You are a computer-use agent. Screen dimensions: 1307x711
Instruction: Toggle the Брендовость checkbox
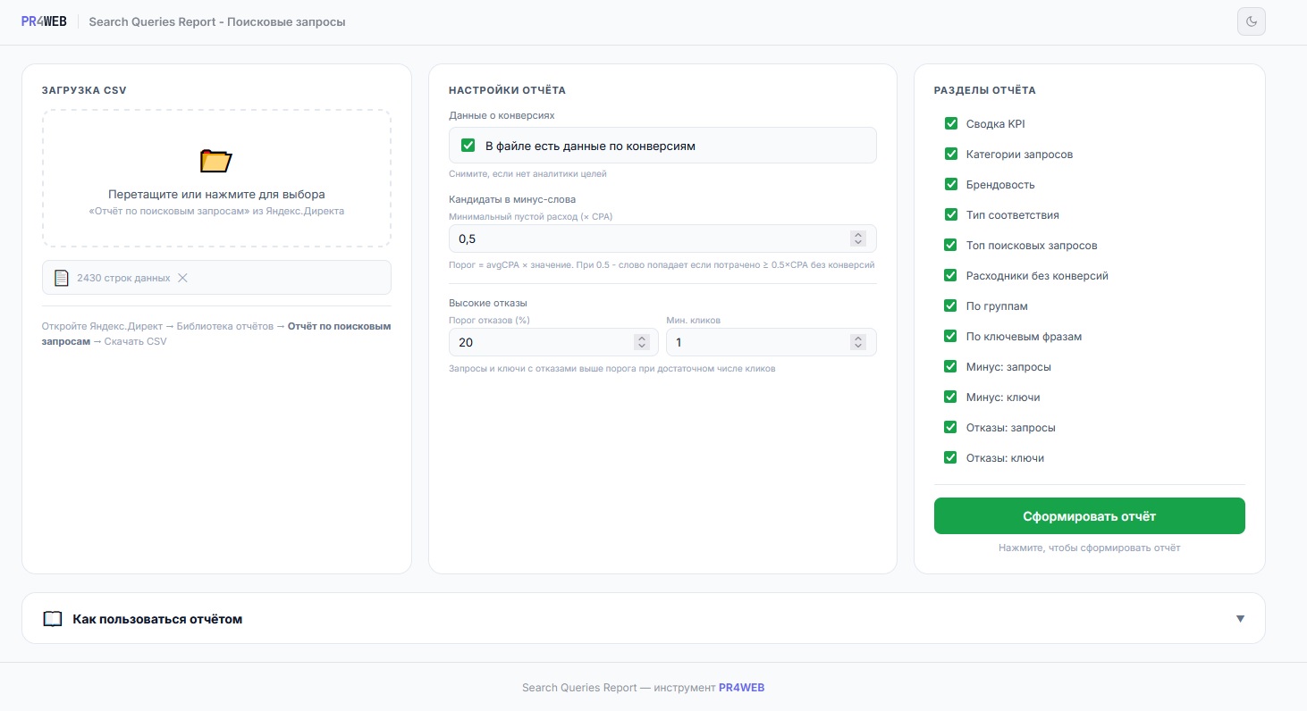tap(951, 185)
